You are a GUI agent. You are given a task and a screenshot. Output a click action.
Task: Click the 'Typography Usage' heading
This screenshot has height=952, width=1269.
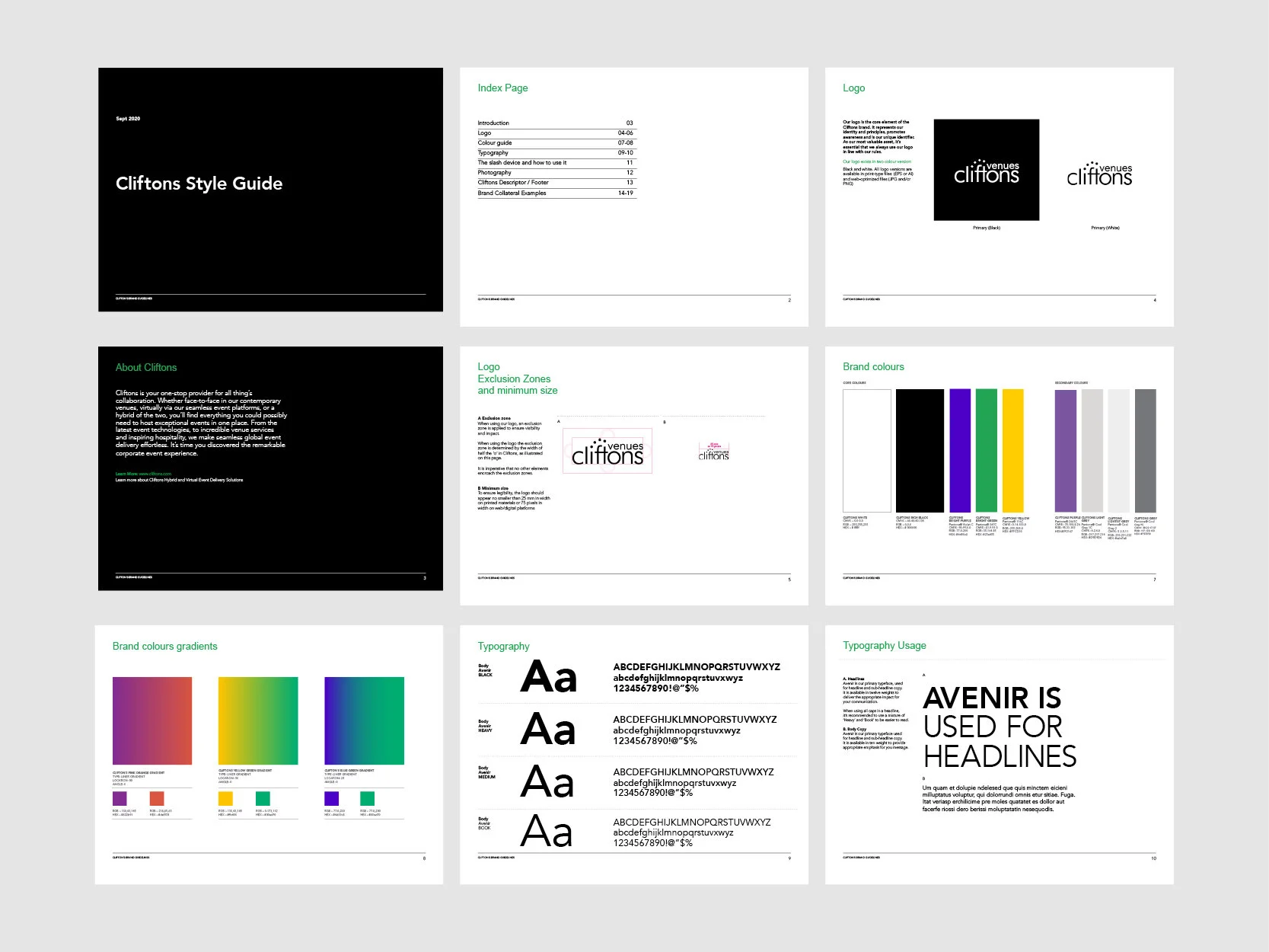coord(885,645)
